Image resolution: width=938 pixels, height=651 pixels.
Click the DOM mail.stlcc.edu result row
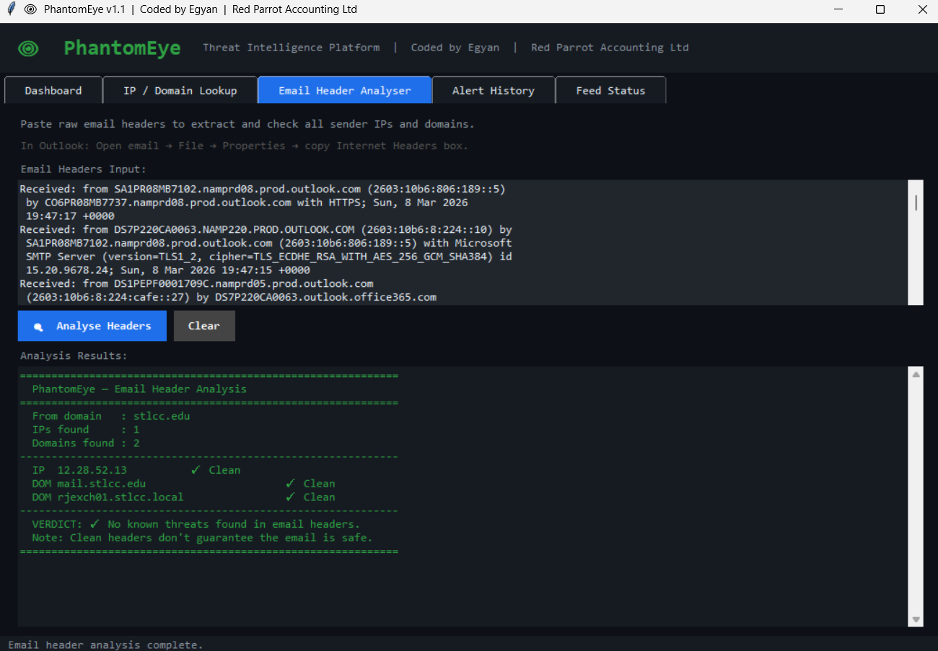tap(183, 484)
